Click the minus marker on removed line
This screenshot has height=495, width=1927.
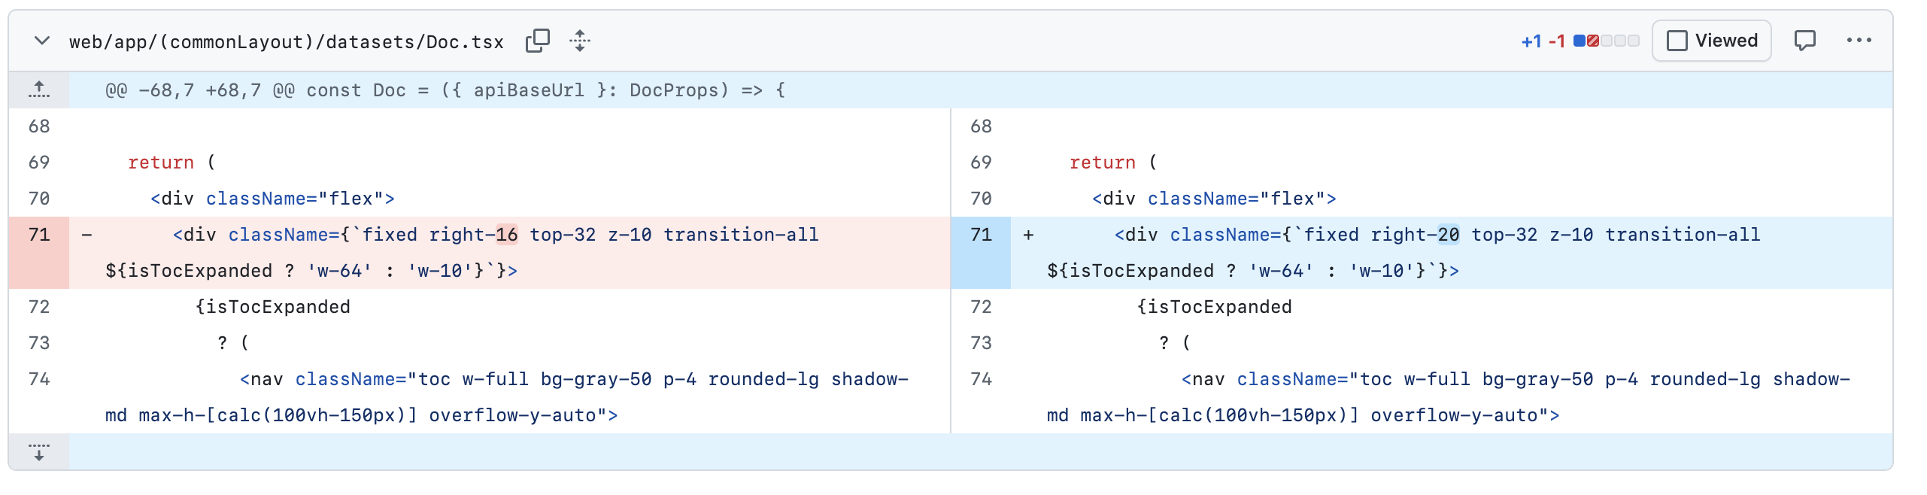click(x=87, y=235)
